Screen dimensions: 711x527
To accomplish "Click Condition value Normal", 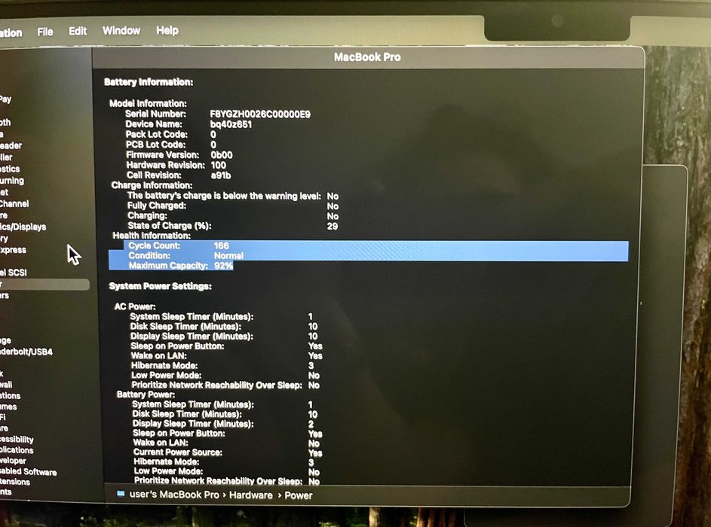I will point(228,255).
